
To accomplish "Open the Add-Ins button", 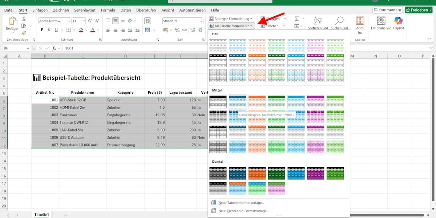I will [360, 25].
